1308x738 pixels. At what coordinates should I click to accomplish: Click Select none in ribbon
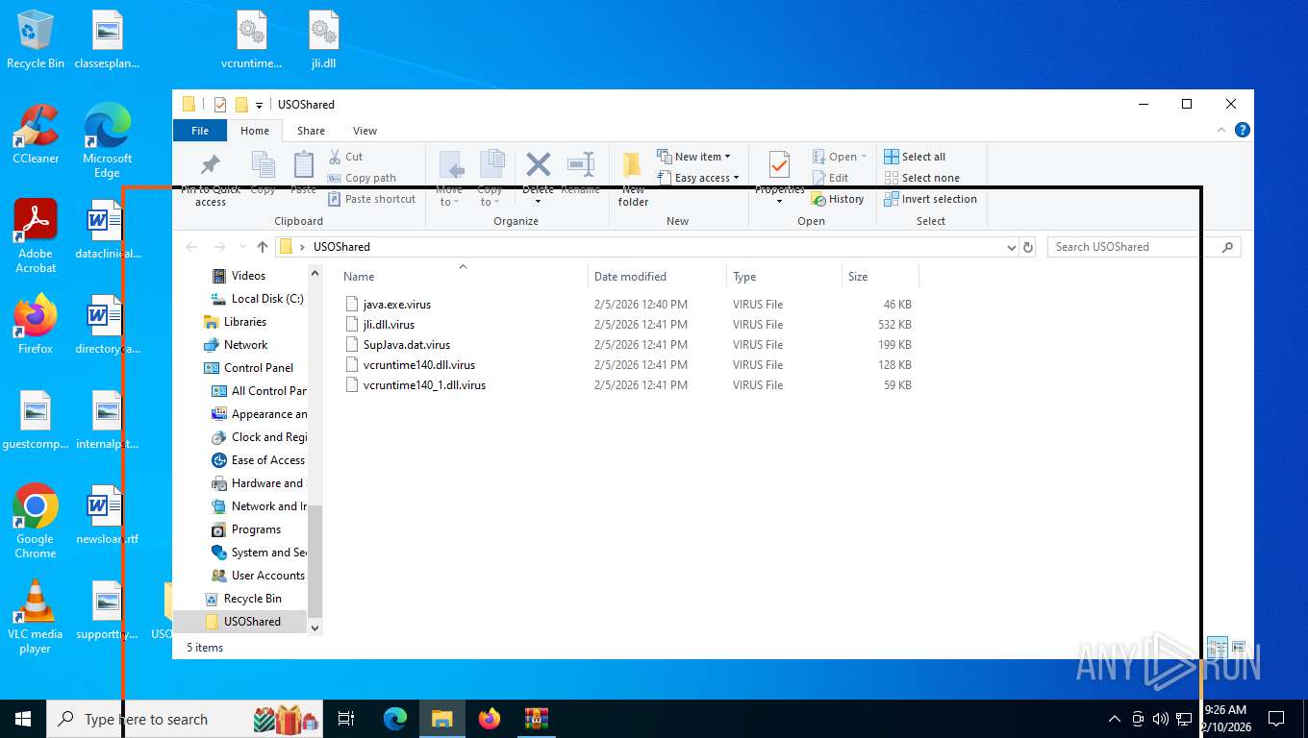(921, 178)
